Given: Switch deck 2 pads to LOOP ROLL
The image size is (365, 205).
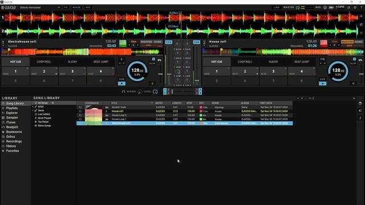Looking at the screenshot, I should [245, 61].
